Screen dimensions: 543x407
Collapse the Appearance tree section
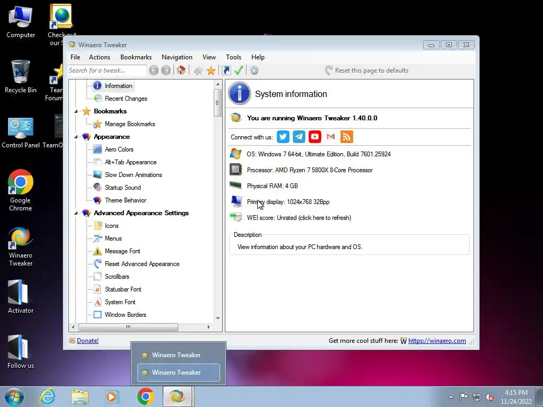click(76, 137)
